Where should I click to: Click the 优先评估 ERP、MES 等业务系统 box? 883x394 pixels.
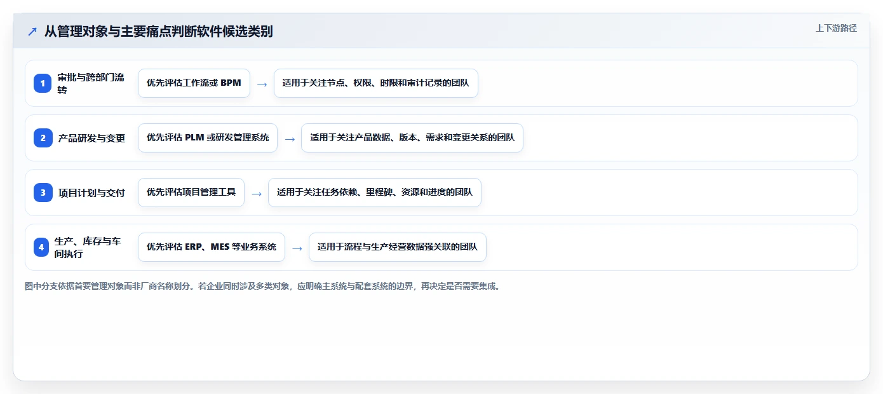click(212, 247)
